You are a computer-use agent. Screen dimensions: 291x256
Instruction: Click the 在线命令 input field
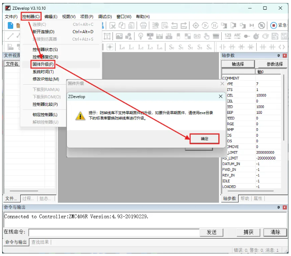[x=114, y=232]
